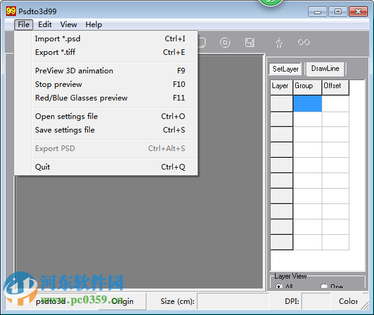Switch to the SetLayer tab

pos(285,69)
